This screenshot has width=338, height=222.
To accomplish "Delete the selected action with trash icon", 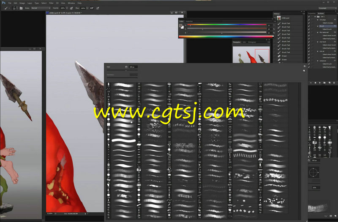I will coord(334,83).
